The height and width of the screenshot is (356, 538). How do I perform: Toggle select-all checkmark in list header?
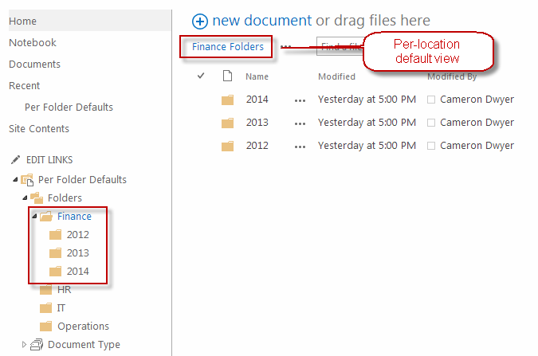201,76
